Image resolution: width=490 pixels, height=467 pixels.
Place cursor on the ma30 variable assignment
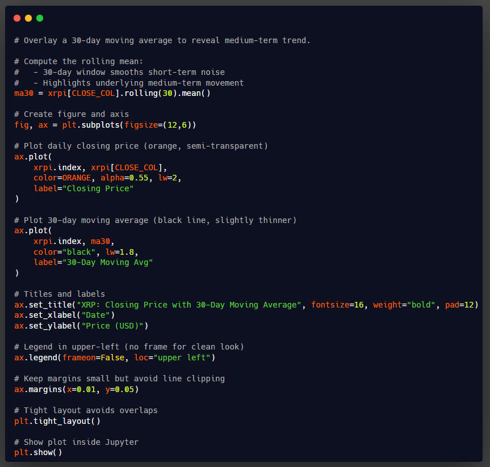point(24,93)
